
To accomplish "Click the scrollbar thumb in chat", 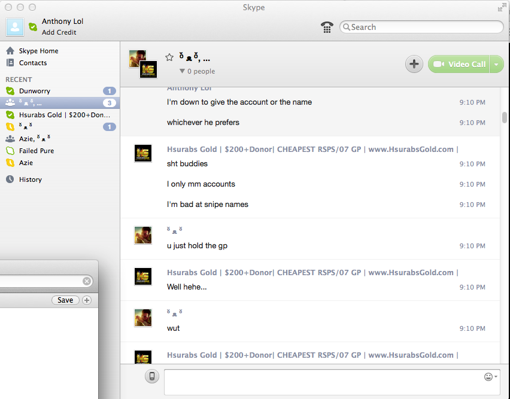I will [x=505, y=118].
